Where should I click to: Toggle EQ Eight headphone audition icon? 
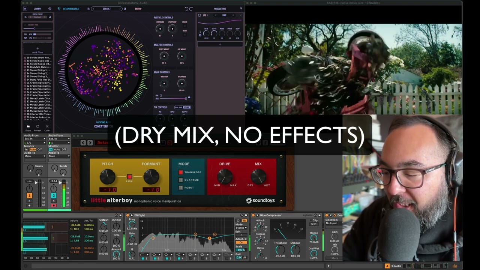point(238,220)
